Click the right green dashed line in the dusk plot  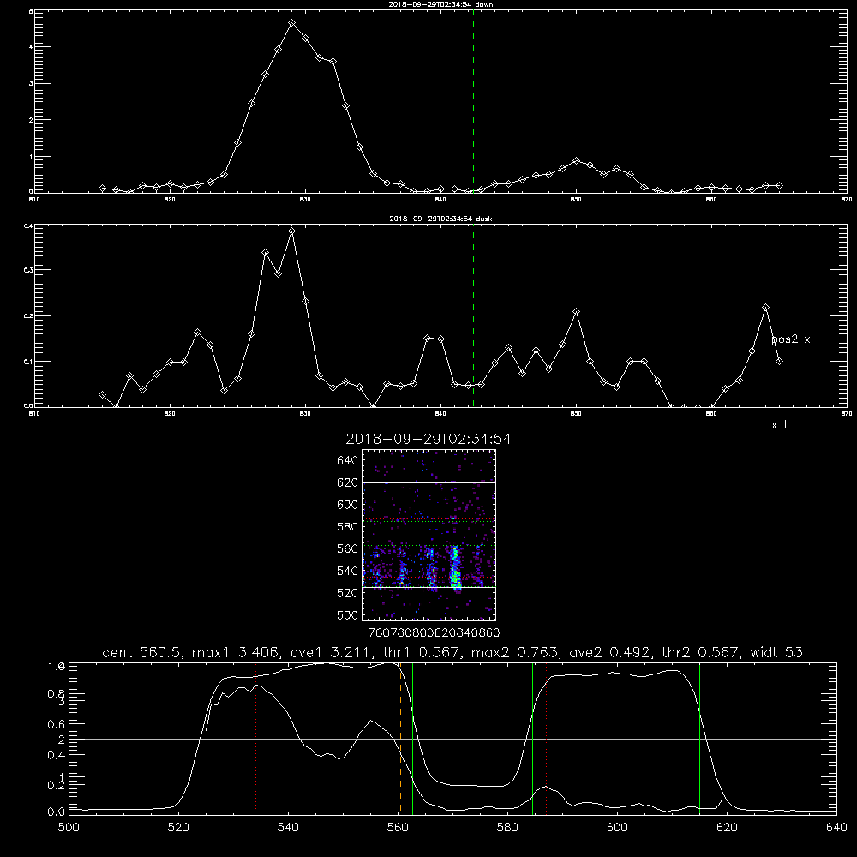[x=473, y=316]
